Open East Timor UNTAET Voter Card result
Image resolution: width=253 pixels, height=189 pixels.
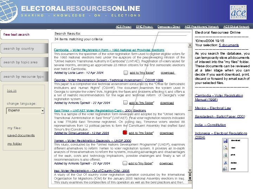pyautogui.click(x=100, y=111)
